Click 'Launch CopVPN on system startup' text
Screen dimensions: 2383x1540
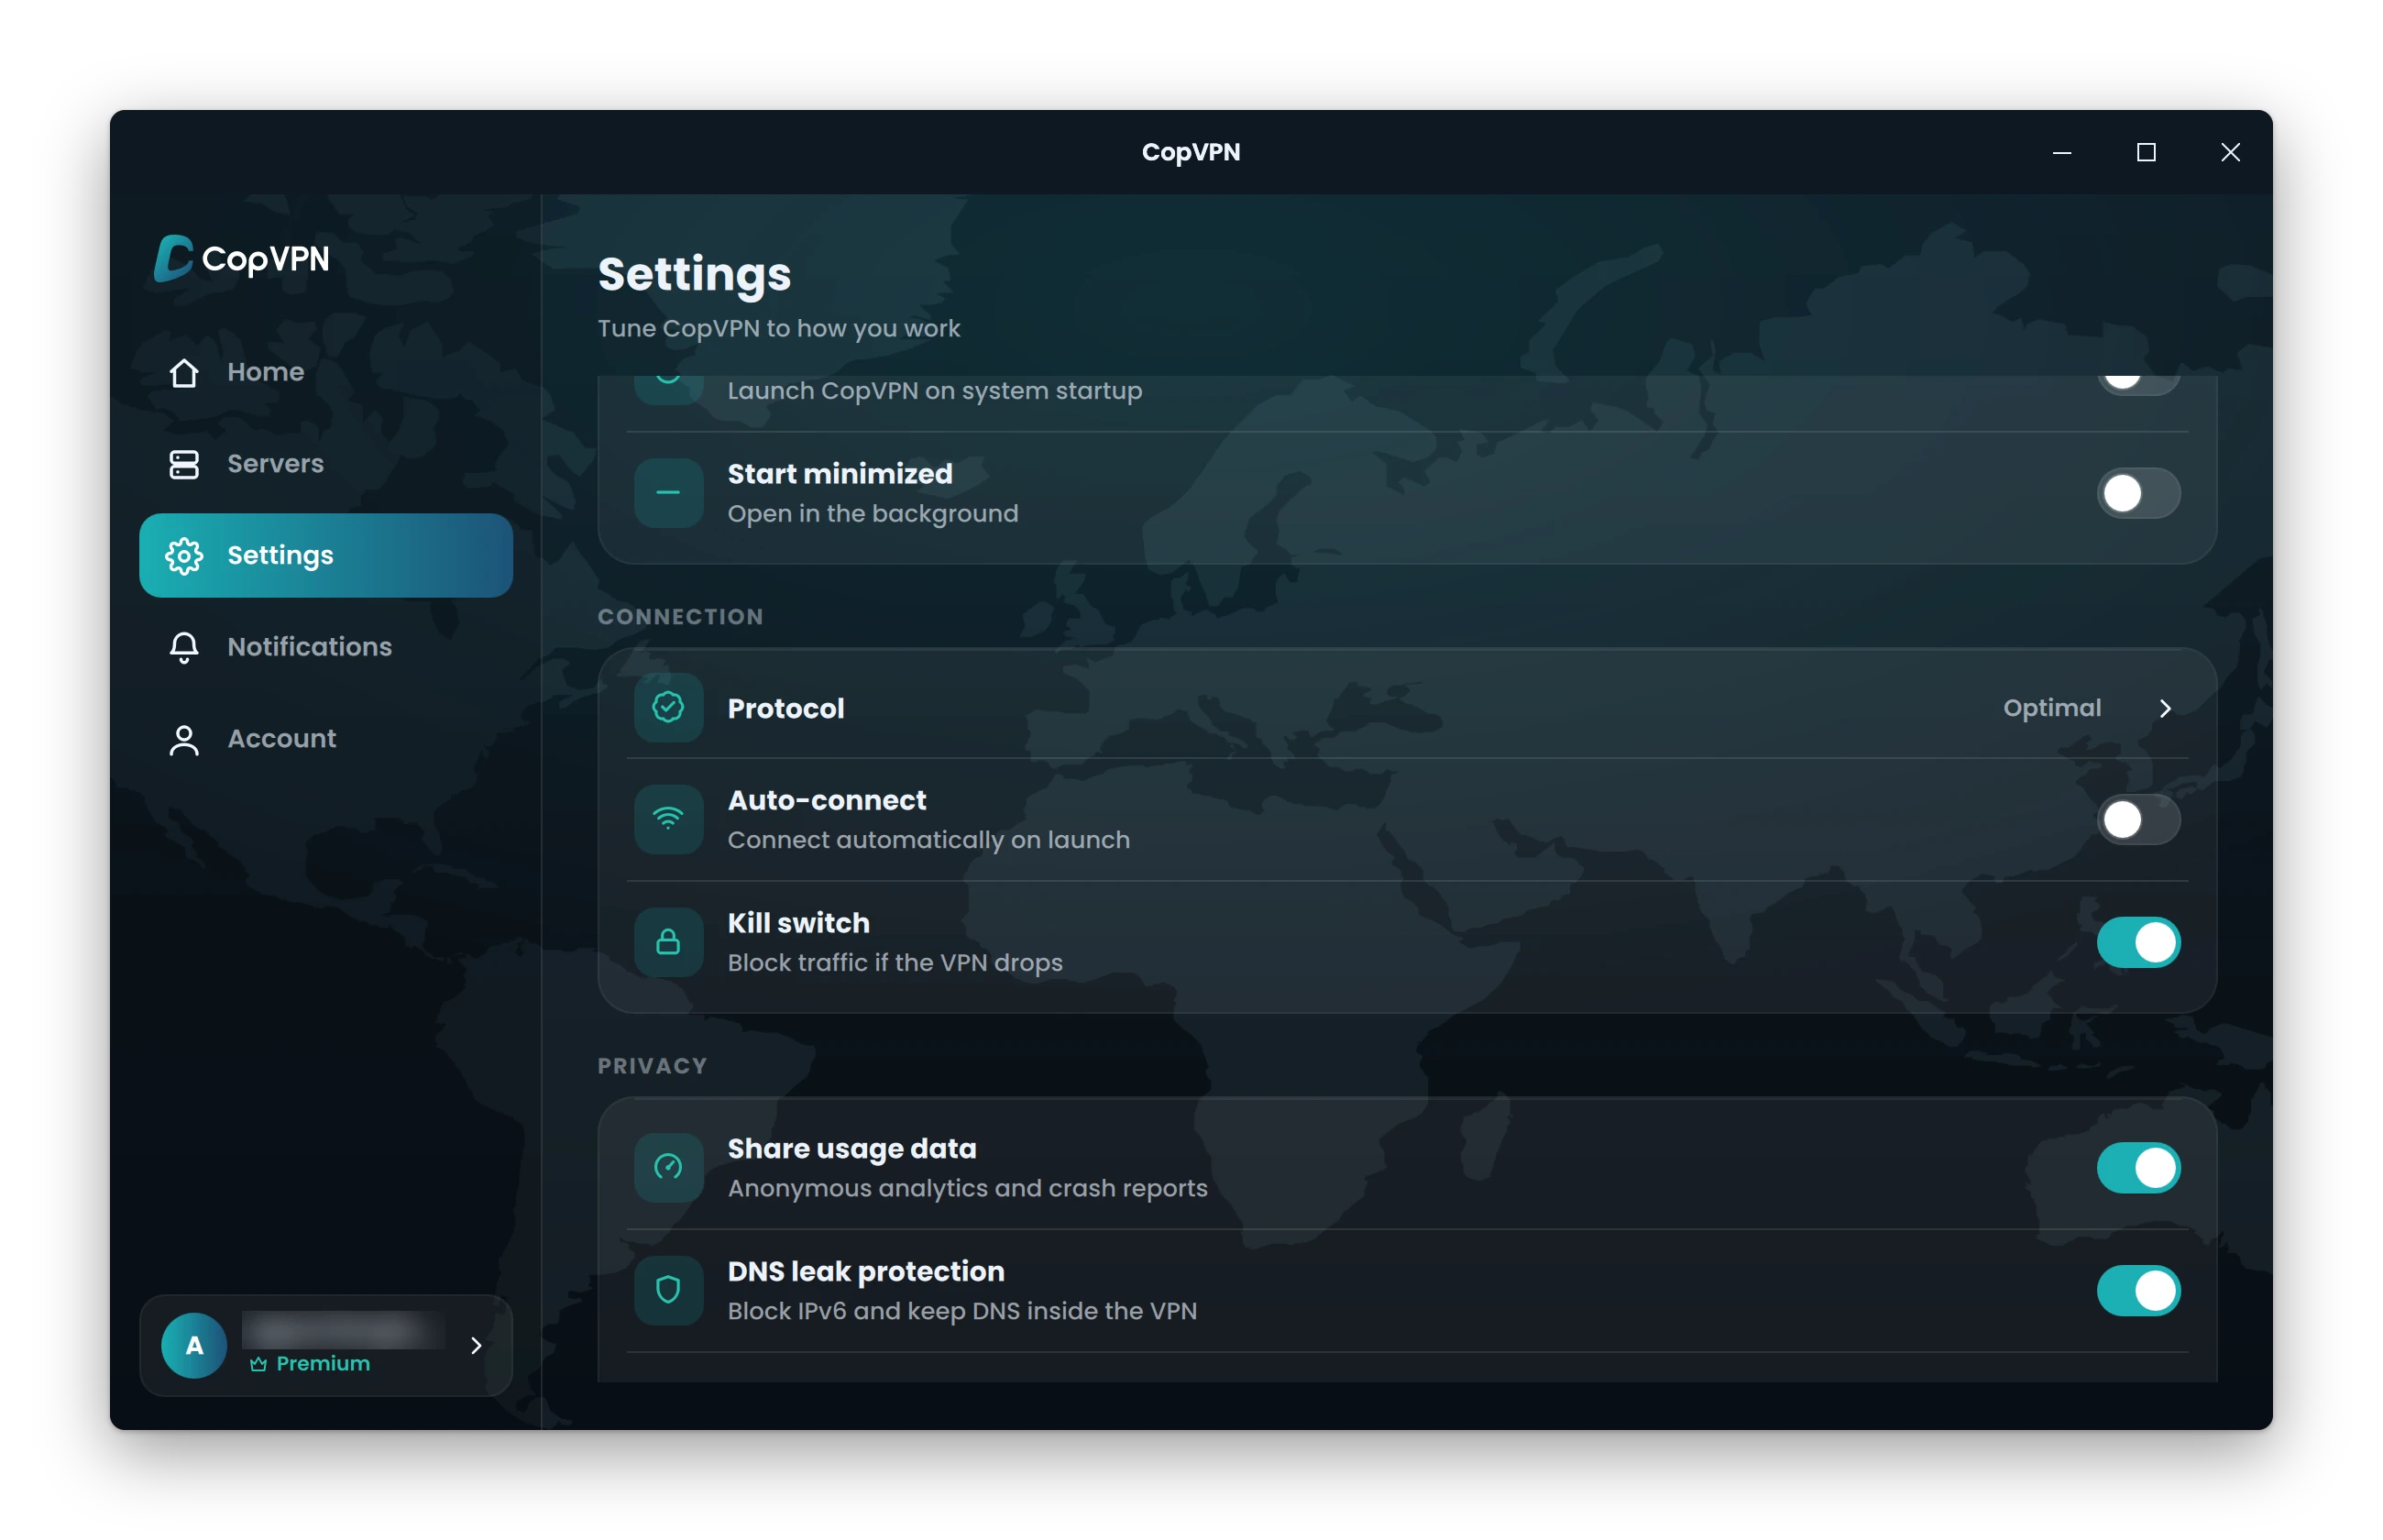coord(935,391)
